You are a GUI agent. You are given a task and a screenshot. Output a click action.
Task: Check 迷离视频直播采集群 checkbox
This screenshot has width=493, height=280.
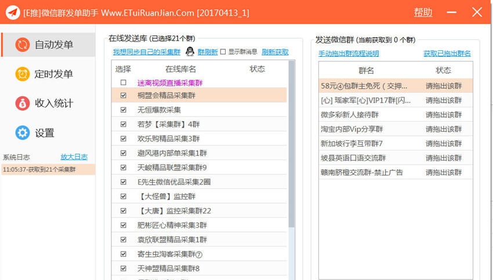[123, 82]
